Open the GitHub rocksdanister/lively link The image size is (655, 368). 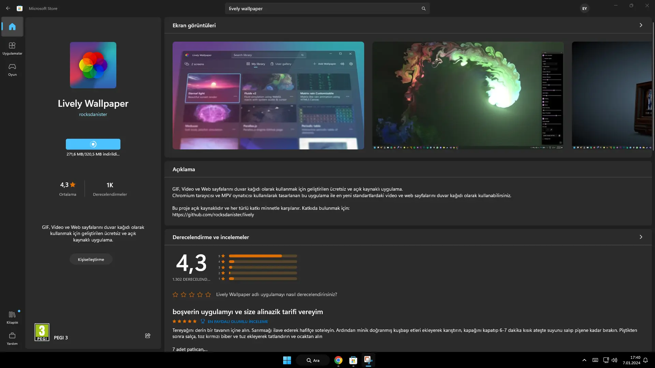click(x=213, y=215)
